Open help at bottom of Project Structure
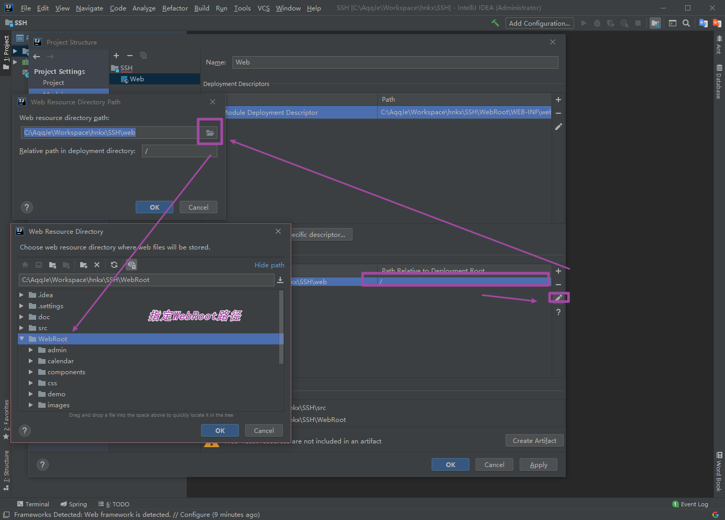The image size is (725, 520). [x=42, y=464]
